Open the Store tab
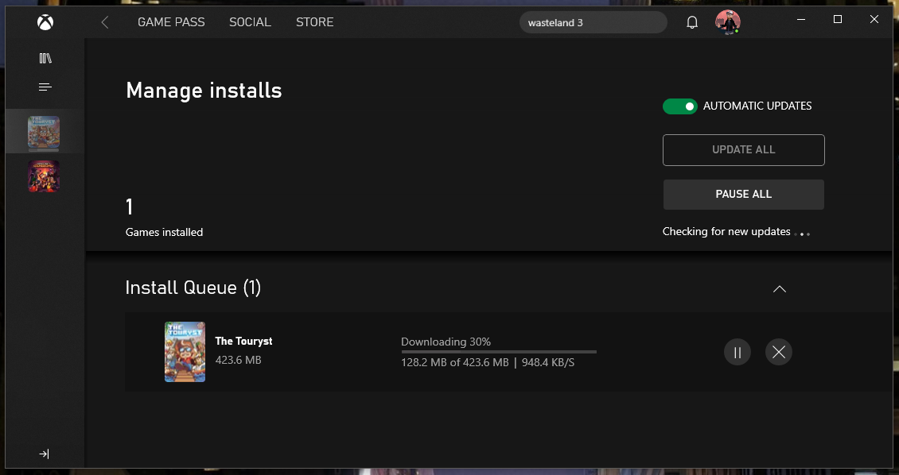The image size is (899, 475). pos(315,22)
